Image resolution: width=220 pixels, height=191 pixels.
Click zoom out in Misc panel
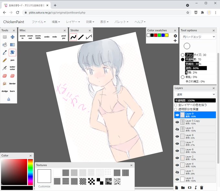point(30,37)
